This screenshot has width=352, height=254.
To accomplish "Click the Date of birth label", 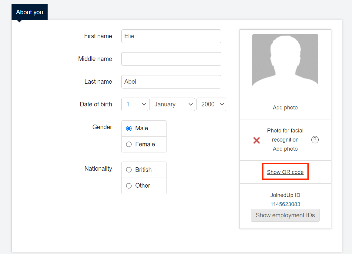I will (x=96, y=104).
